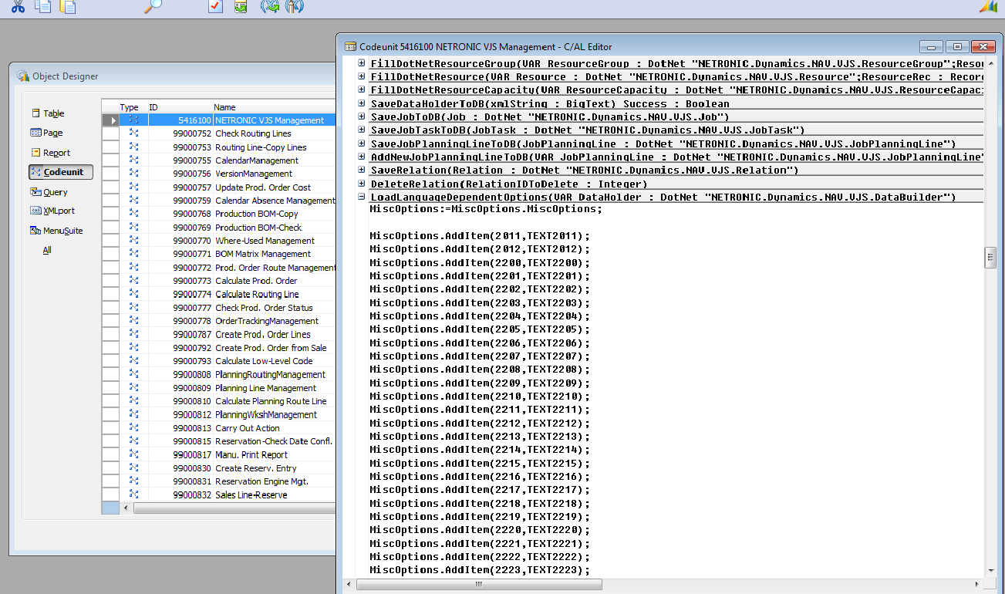Click code line MiscOptions.AddItem(2011,TEXT2011)
1005x594 pixels.
point(480,236)
